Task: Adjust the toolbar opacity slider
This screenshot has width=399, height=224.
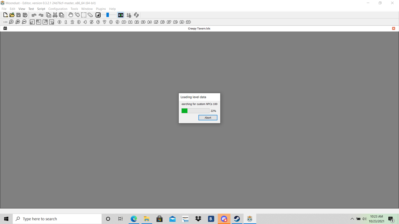Action: (x=108, y=15)
